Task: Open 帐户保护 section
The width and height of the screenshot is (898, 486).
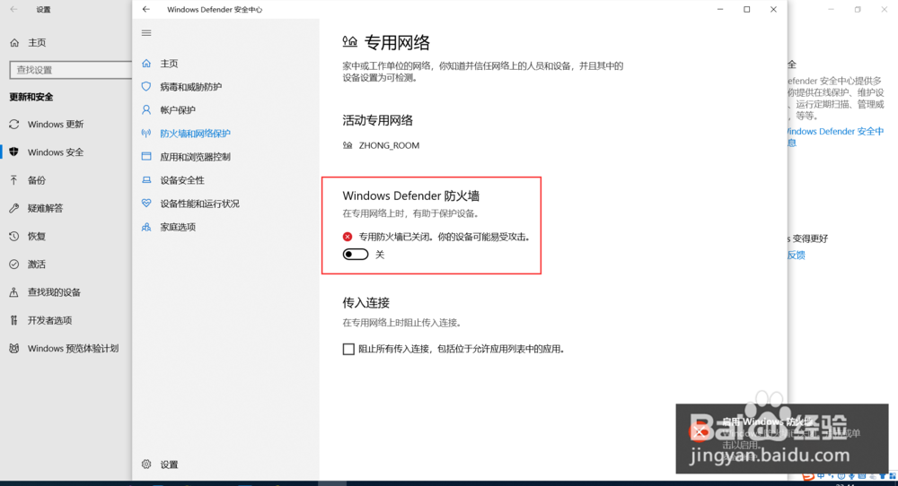Action: (178, 110)
